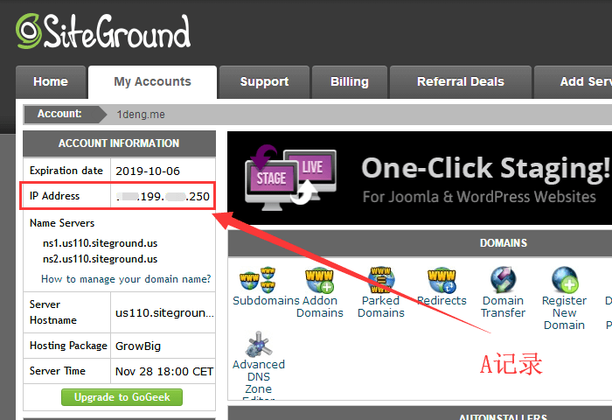Select name server ns1.us110.siteground.us
Screen dimensions: 612x420
click(x=100, y=243)
